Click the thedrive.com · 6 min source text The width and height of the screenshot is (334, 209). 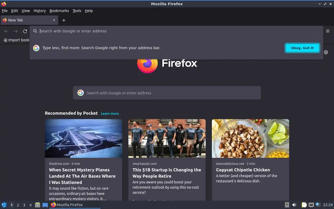64,164
